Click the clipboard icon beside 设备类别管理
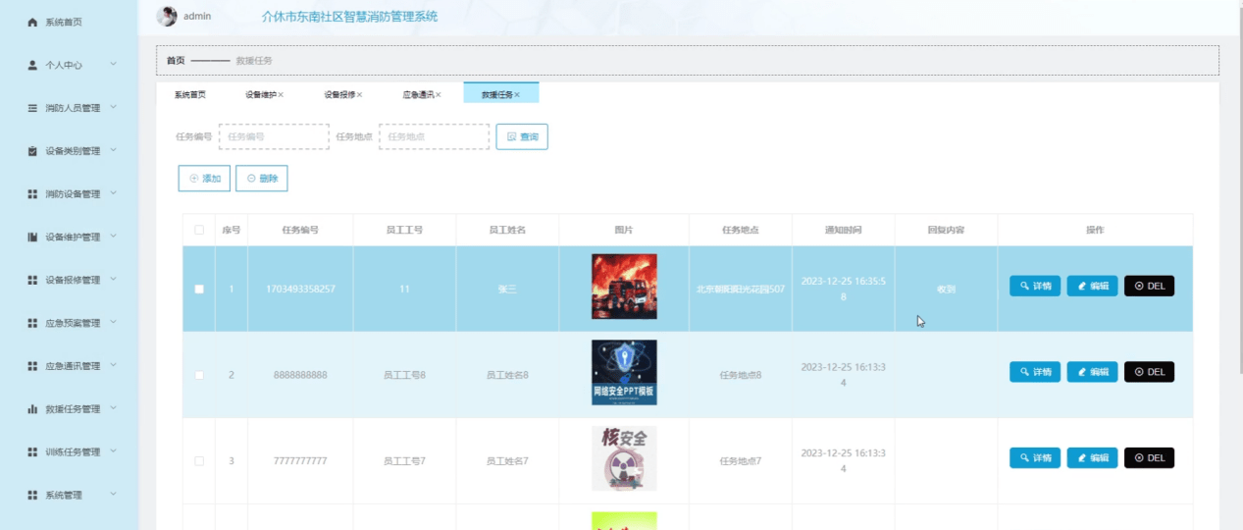 click(x=32, y=151)
